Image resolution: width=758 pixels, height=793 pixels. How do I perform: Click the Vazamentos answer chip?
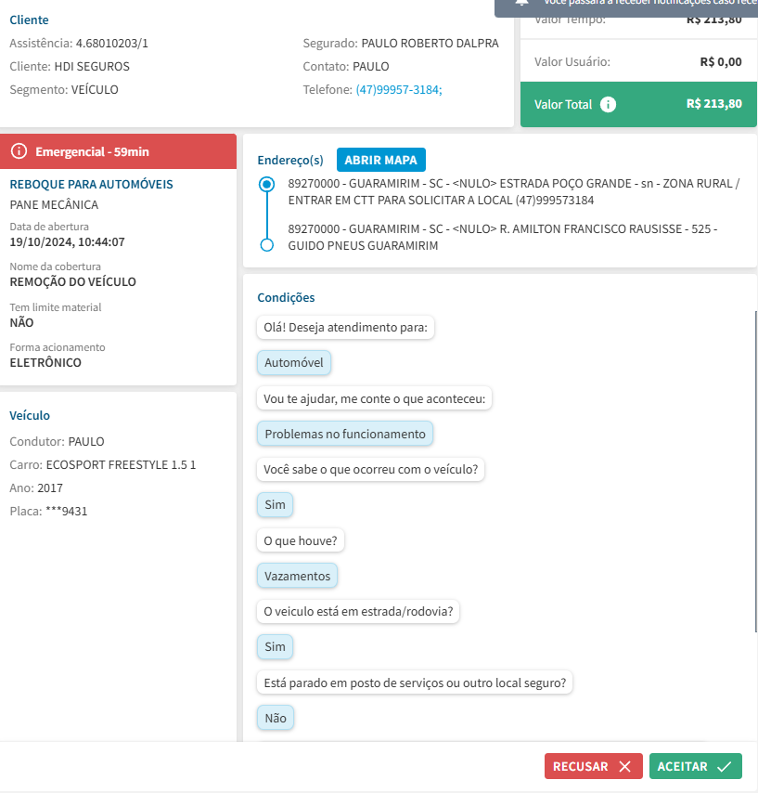297,576
